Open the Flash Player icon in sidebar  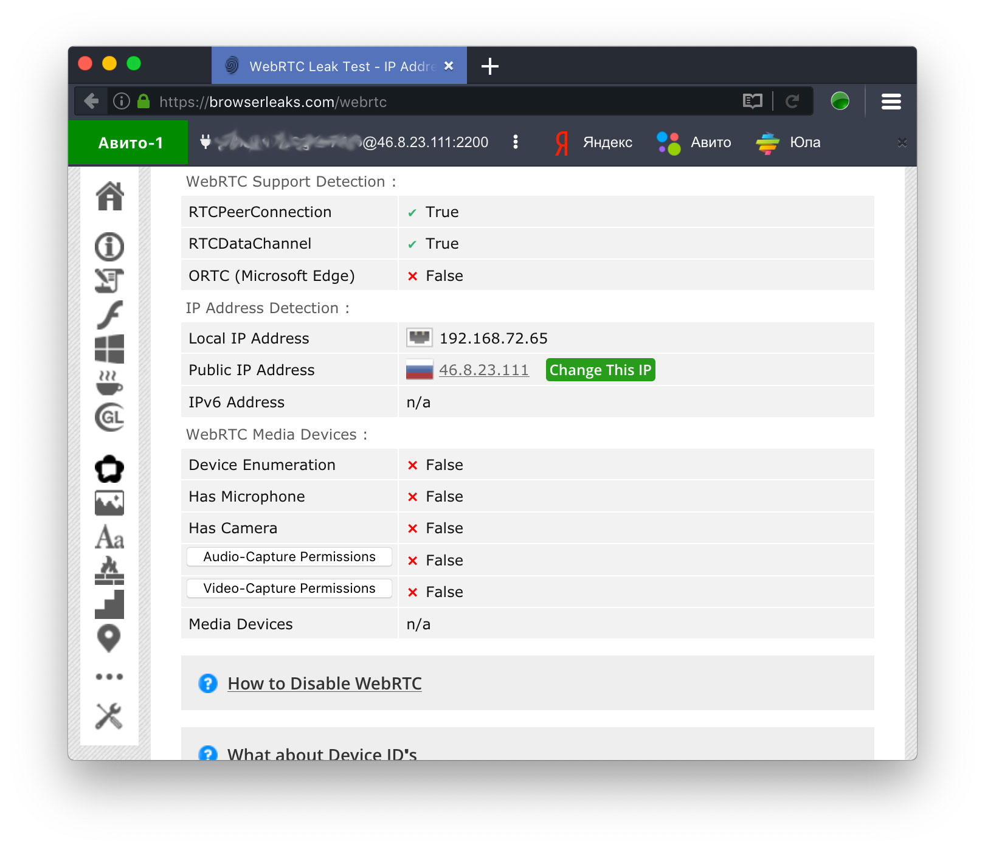[109, 315]
